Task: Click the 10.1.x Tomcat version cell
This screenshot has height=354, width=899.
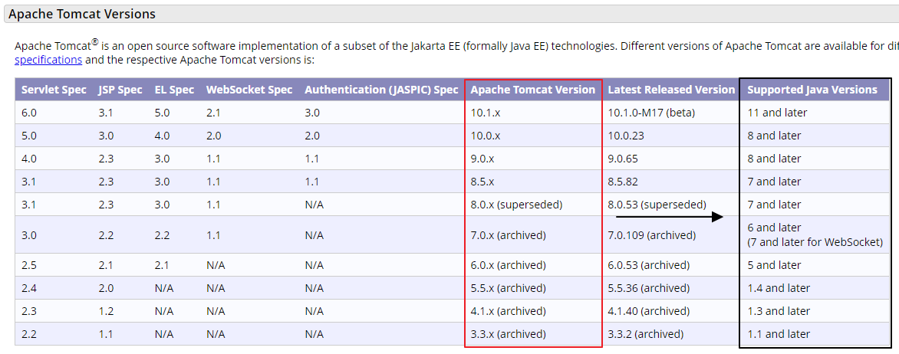Action: 485,113
